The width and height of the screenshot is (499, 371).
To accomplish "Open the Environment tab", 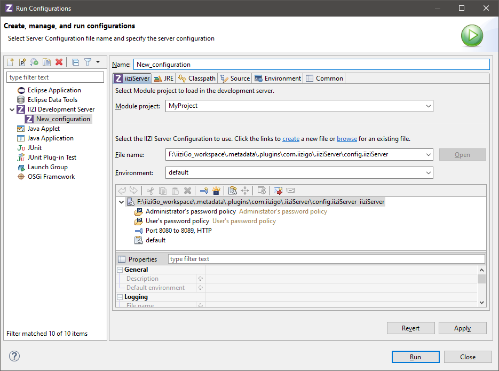I will pyautogui.click(x=278, y=78).
